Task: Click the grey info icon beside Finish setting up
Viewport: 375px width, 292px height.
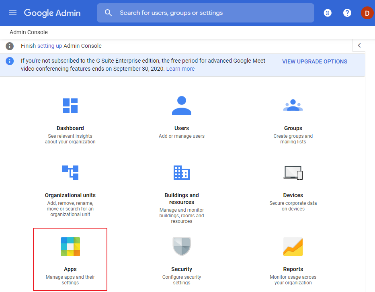Action: coord(10,46)
